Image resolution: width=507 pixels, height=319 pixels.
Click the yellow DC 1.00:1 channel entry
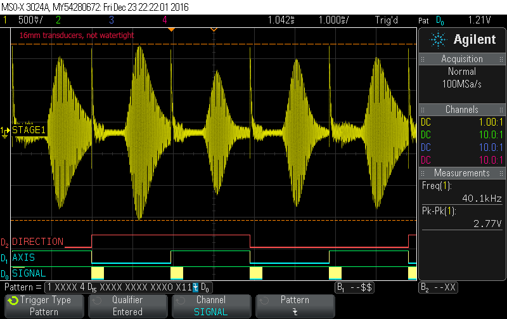[x=462, y=122]
